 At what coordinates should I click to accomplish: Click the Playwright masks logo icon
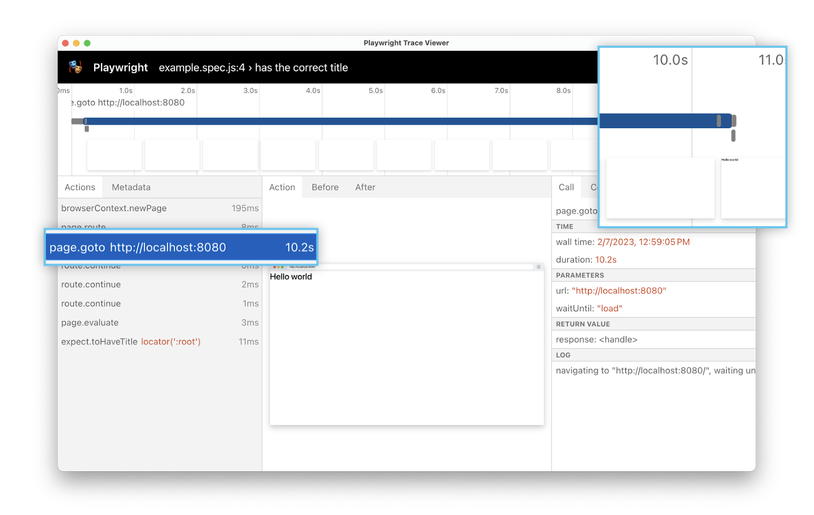(x=75, y=67)
